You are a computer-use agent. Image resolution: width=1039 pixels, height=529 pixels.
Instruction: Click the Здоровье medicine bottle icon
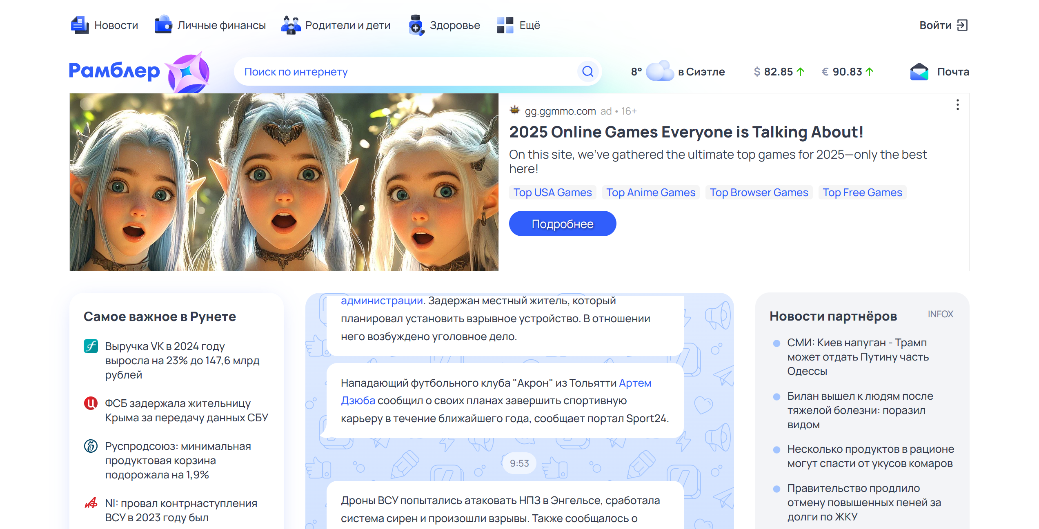[x=416, y=25]
